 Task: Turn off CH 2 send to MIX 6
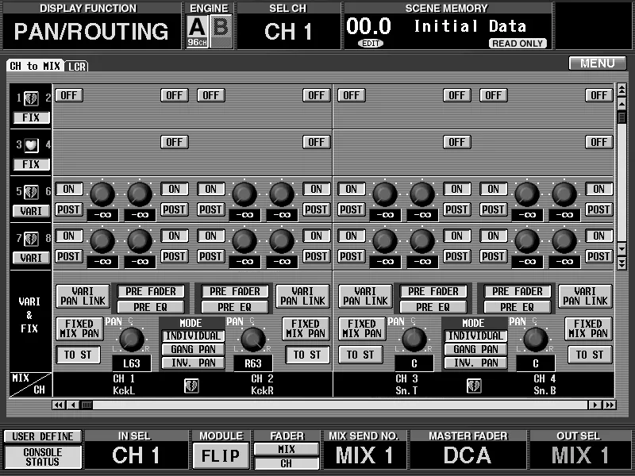pos(316,189)
